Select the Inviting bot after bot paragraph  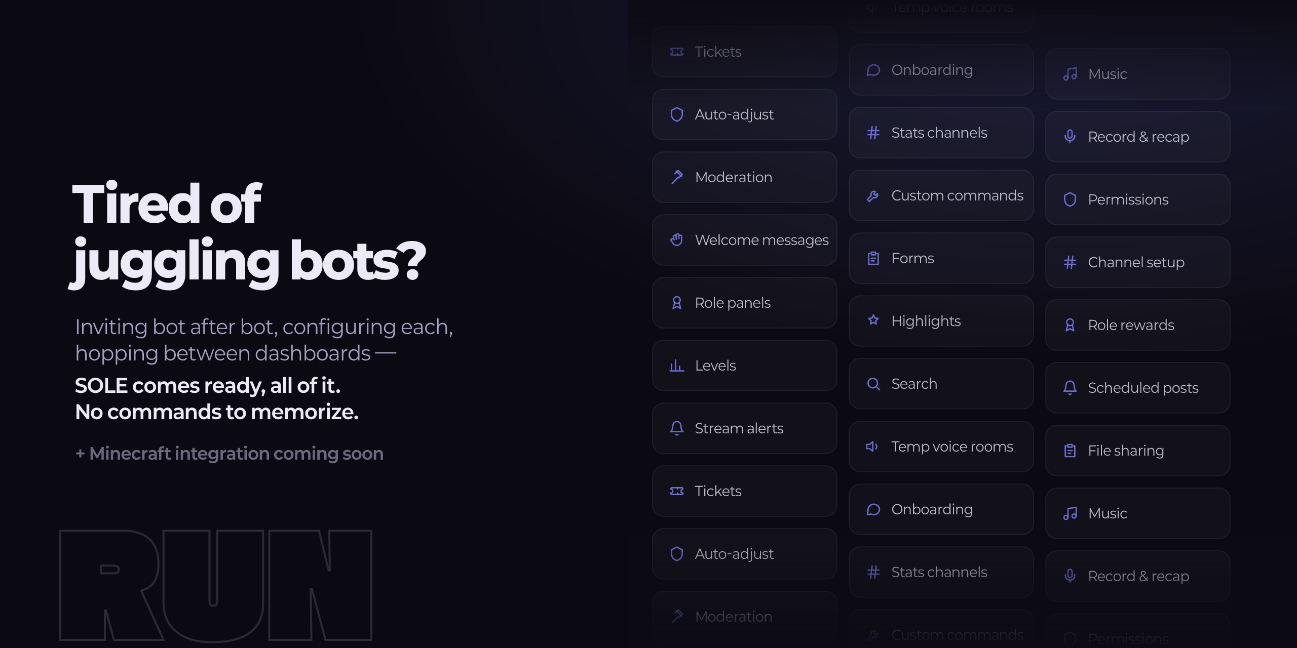[264, 340]
